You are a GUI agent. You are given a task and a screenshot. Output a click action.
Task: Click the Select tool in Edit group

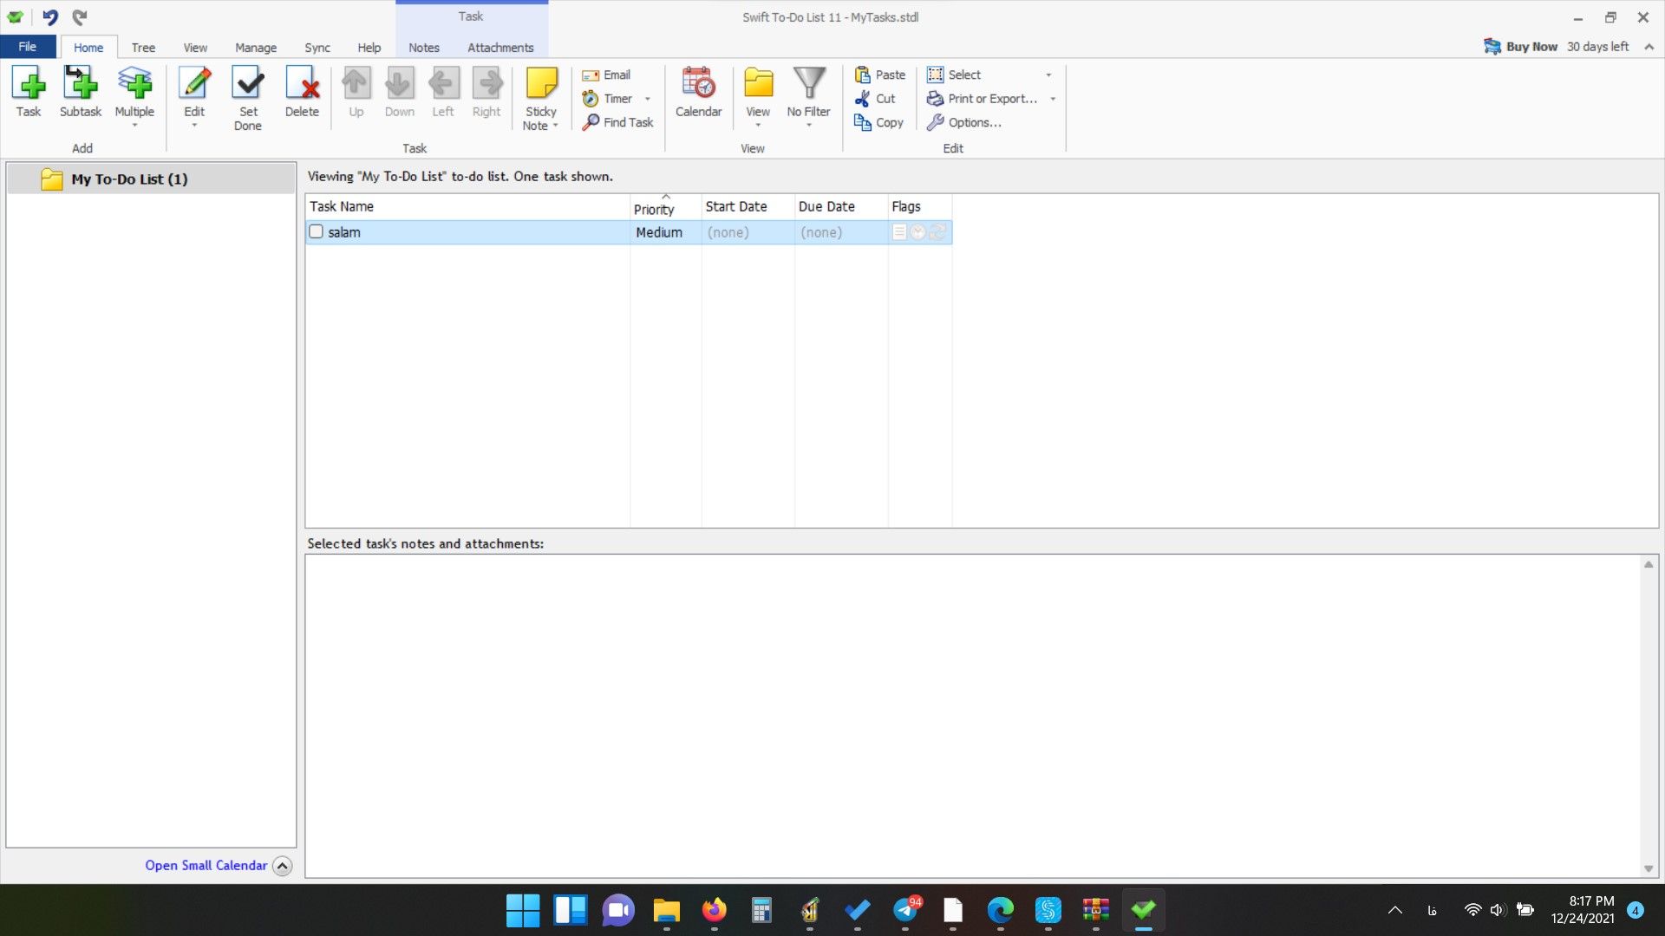click(954, 75)
